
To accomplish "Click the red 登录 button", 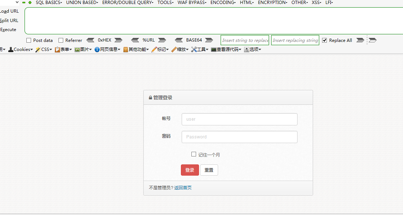I will [x=190, y=170].
